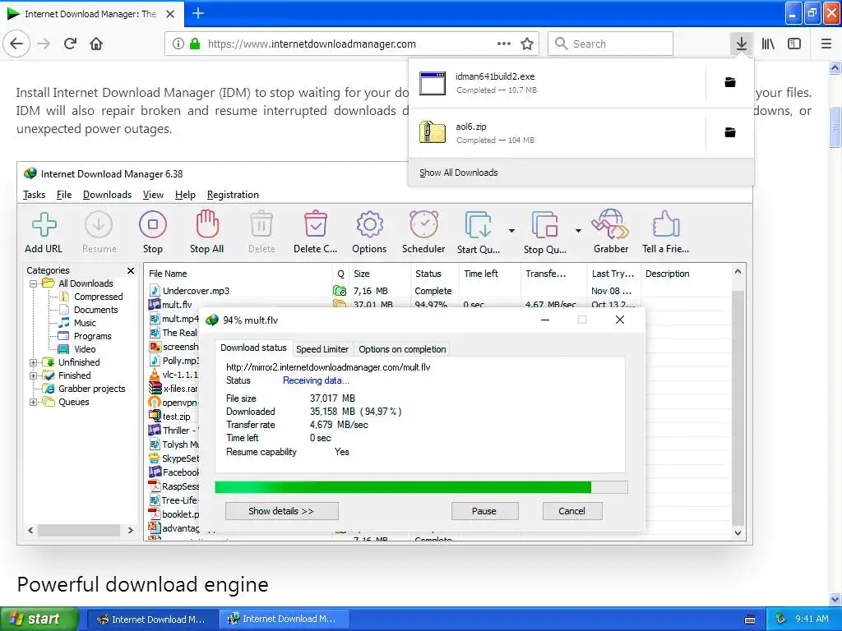Reload the page with refresh icon
The height and width of the screenshot is (631, 842).
(x=70, y=44)
